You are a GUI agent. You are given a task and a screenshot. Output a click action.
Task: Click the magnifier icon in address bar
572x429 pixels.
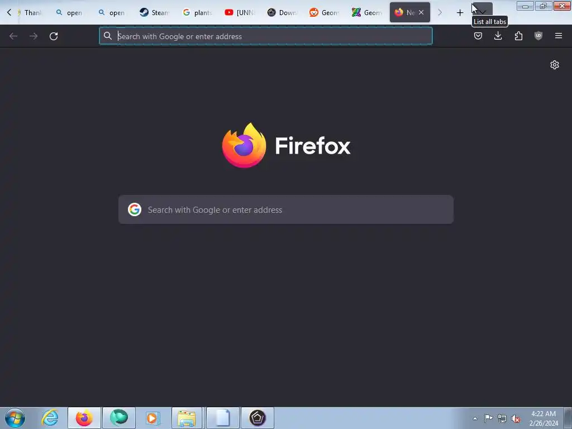point(108,36)
